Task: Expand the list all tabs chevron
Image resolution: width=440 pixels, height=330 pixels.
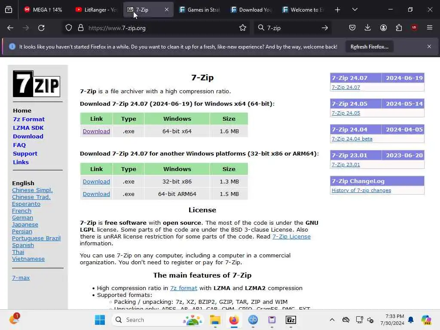Action: pyautogui.click(x=354, y=9)
